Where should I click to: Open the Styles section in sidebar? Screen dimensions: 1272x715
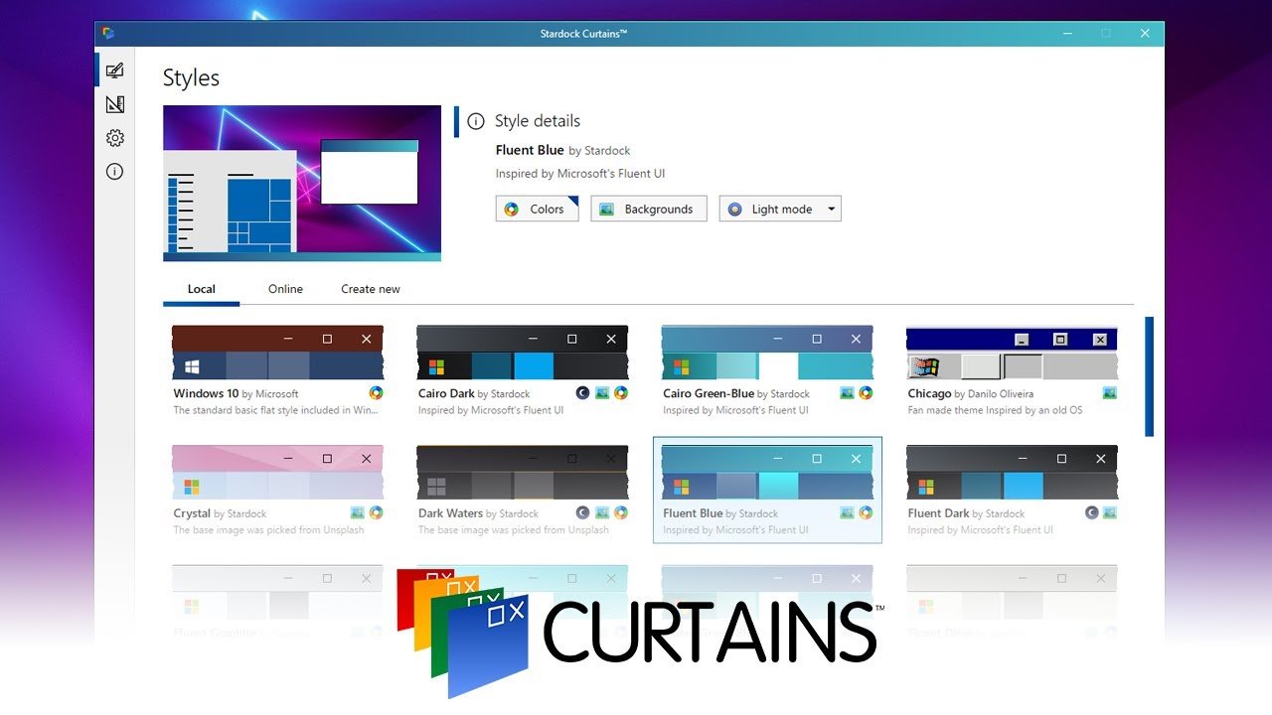[114, 71]
